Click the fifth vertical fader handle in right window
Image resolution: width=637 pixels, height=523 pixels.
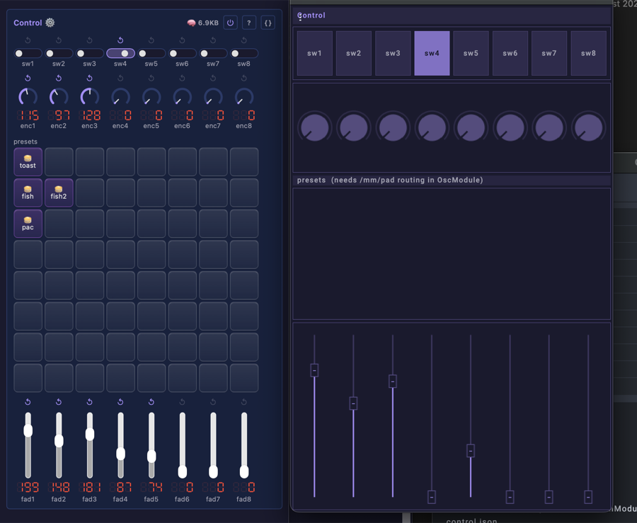pos(471,451)
